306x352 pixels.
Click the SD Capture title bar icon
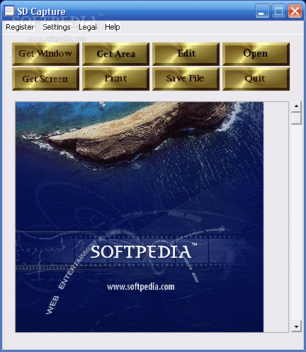coord(9,11)
